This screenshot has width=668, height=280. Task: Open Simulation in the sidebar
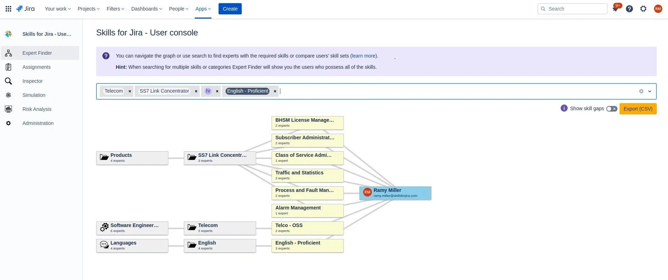coord(40,95)
